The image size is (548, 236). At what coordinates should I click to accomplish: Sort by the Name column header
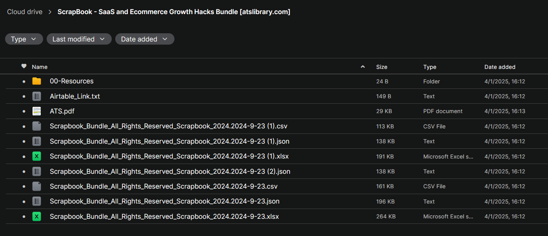pos(40,67)
